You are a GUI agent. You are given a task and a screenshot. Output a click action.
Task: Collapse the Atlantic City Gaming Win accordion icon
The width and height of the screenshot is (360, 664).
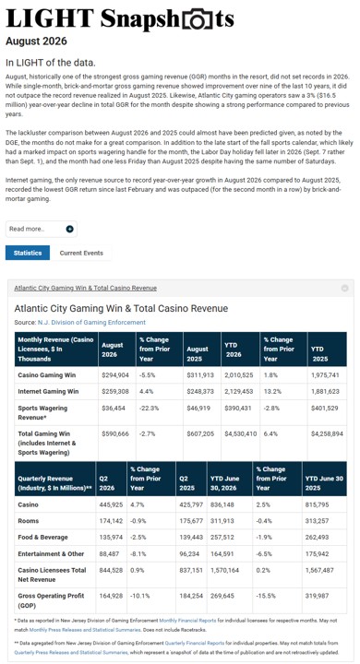344,289
